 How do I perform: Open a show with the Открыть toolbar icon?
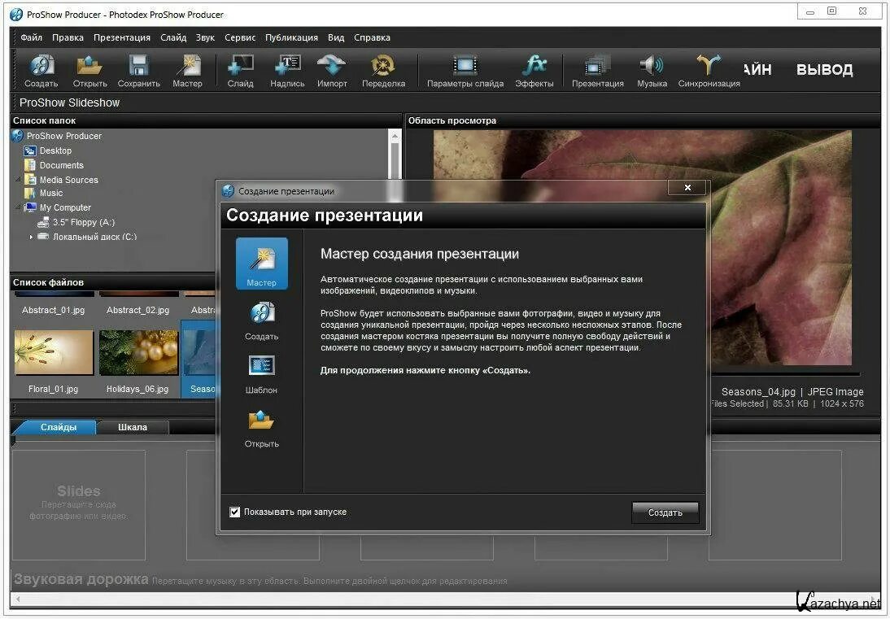89,71
